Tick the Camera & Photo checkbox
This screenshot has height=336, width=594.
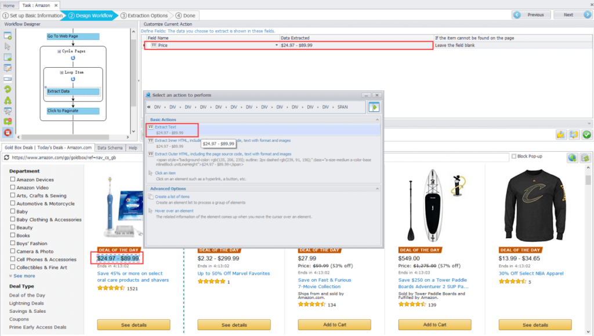(x=13, y=251)
